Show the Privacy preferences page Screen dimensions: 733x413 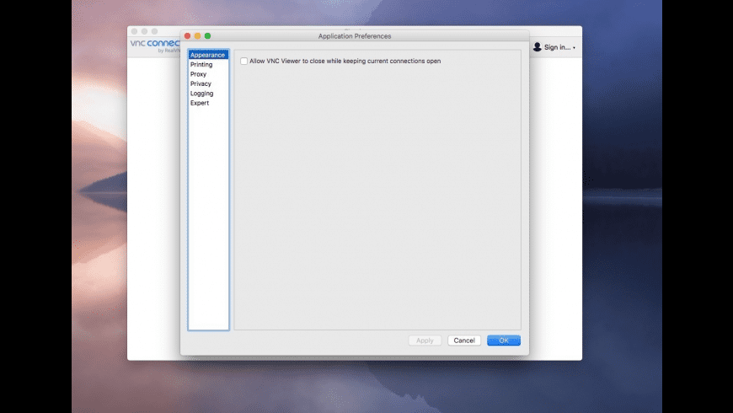[x=201, y=83]
